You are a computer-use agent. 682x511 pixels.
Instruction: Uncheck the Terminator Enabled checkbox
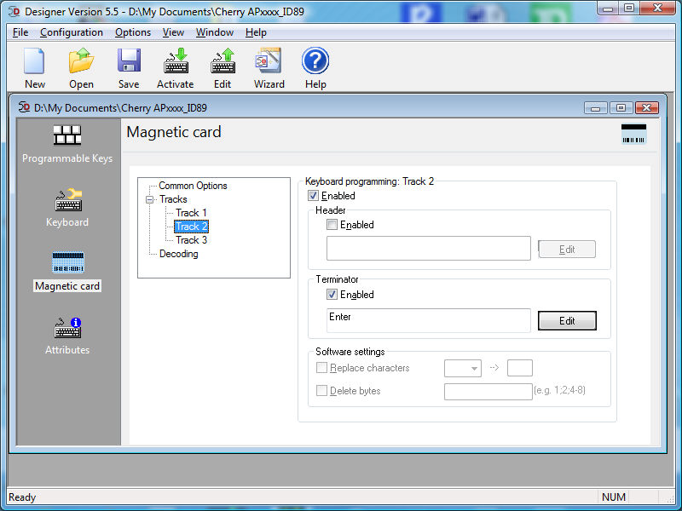[x=332, y=295]
